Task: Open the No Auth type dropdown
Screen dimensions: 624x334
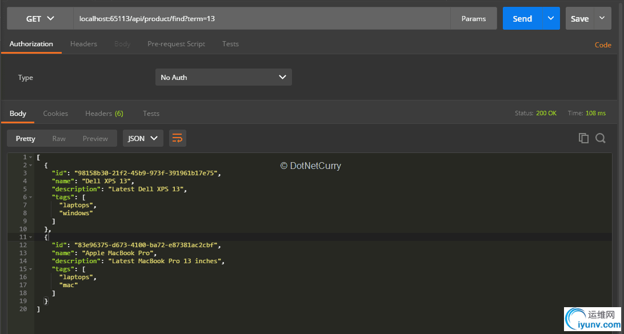Action: tap(223, 77)
